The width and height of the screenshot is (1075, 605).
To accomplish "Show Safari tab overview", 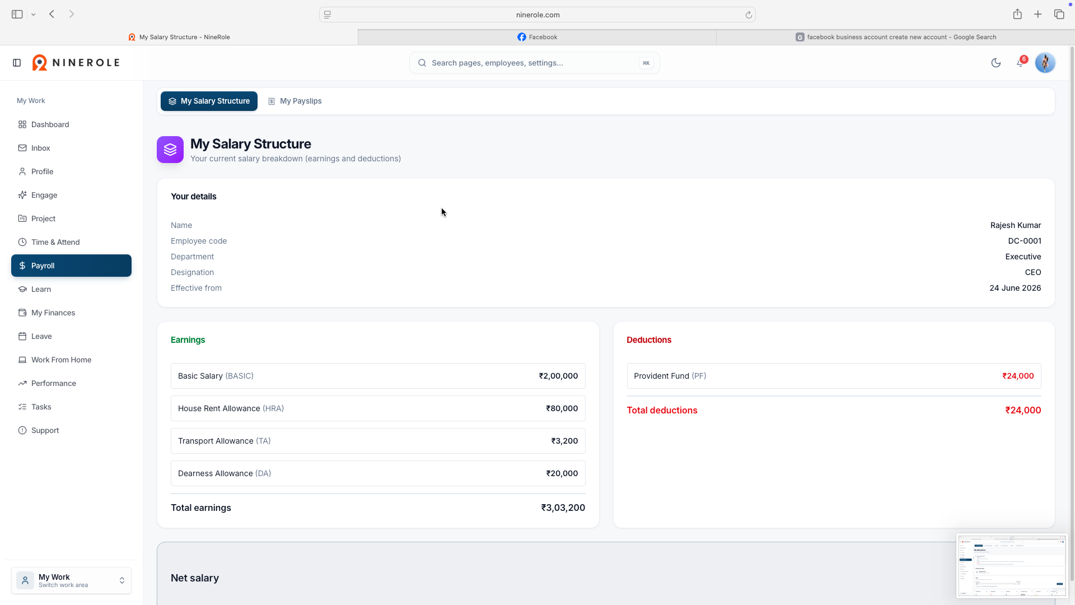I will point(1059,15).
